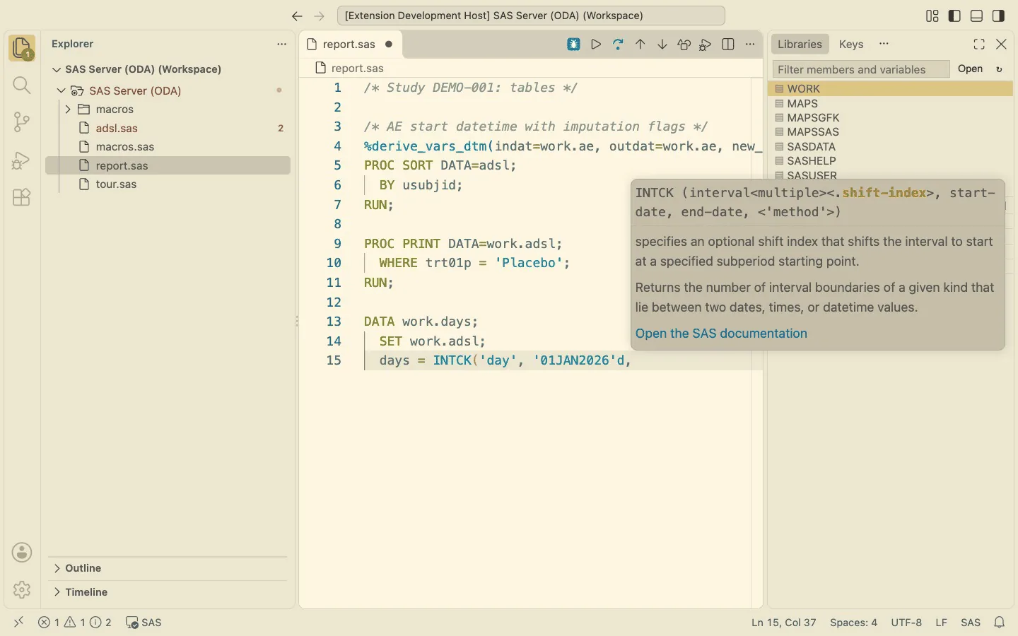The image size is (1018, 636).
Task: Open the Explorer view in activity bar
Action: coord(22,48)
